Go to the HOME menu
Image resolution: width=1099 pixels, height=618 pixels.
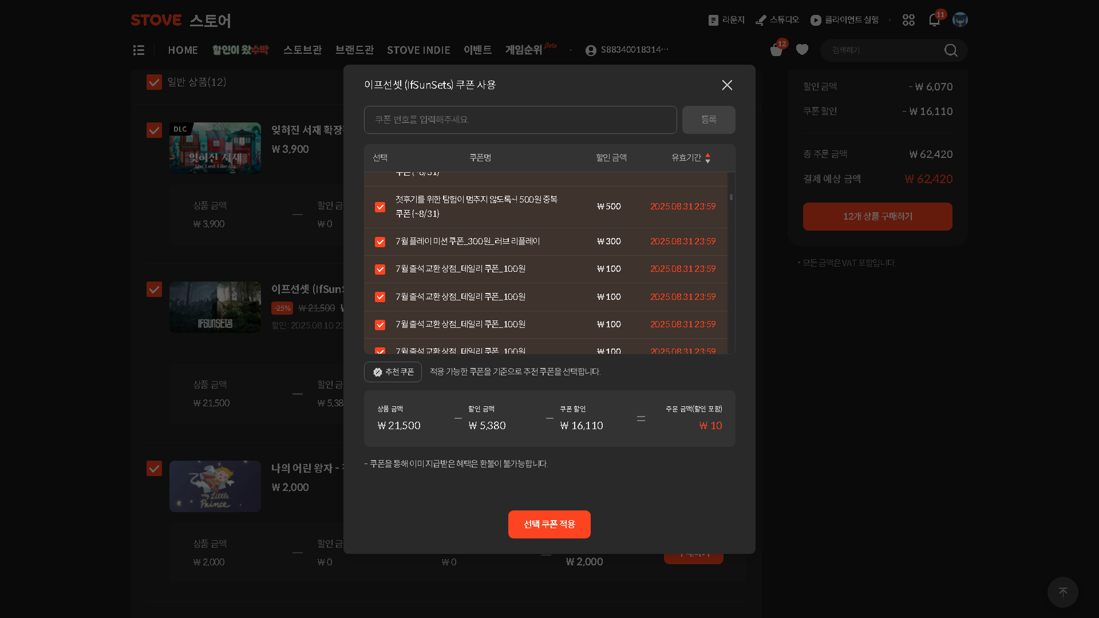183,50
